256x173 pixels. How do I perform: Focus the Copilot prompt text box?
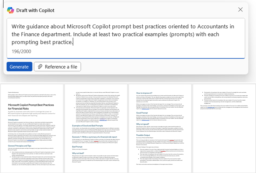point(126,38)
